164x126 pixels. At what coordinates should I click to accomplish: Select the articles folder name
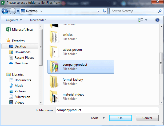tap(67, 35)
